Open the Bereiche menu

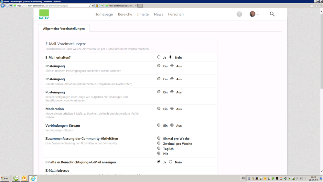tap(125, 14)
